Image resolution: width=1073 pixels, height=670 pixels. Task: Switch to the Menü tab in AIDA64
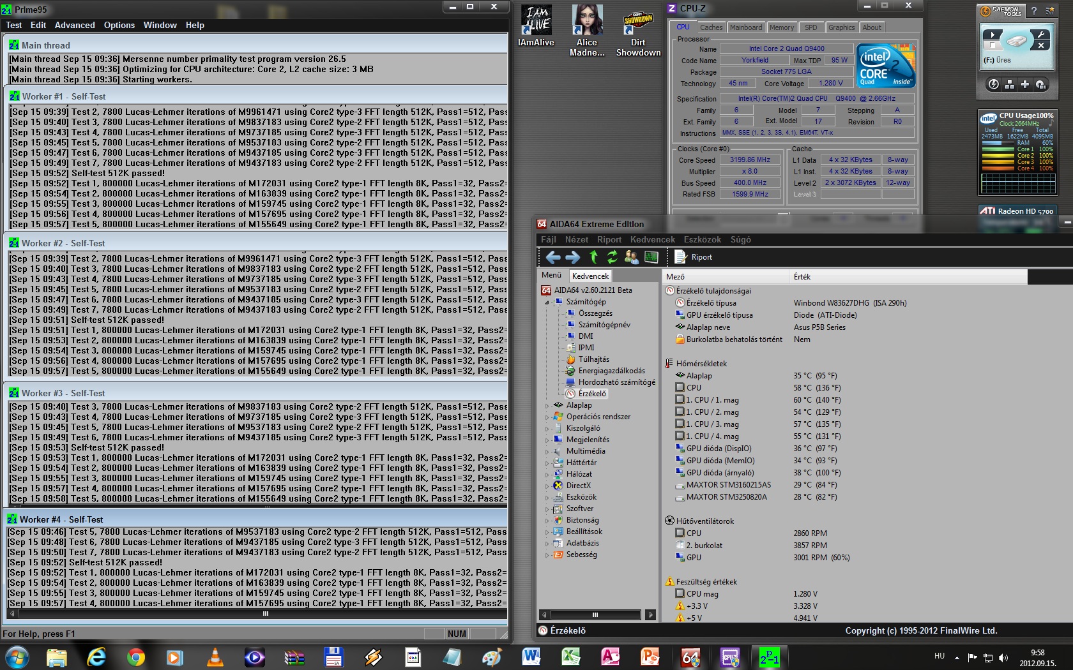click(551, 275)
